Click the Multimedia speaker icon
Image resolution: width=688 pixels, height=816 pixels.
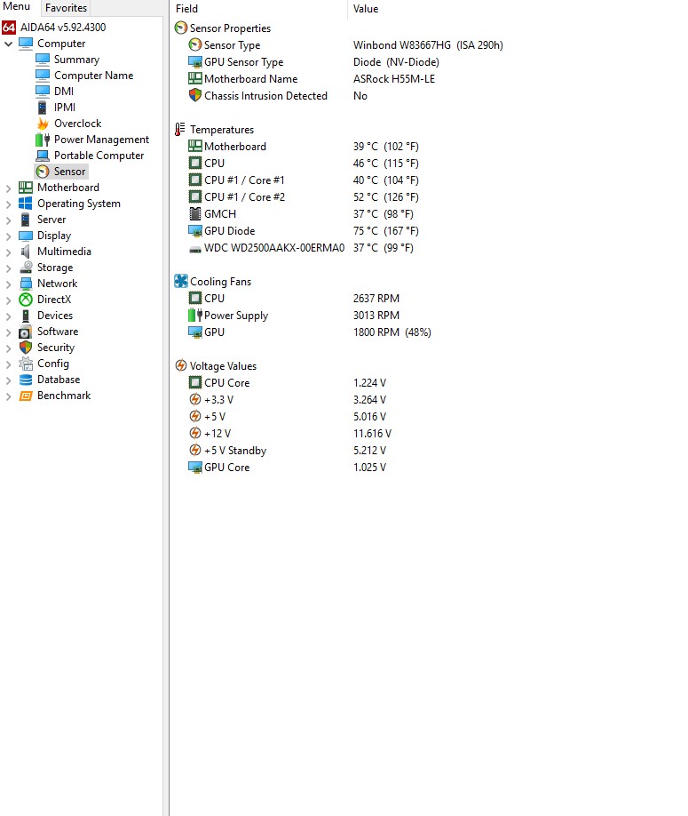[26, 252]
